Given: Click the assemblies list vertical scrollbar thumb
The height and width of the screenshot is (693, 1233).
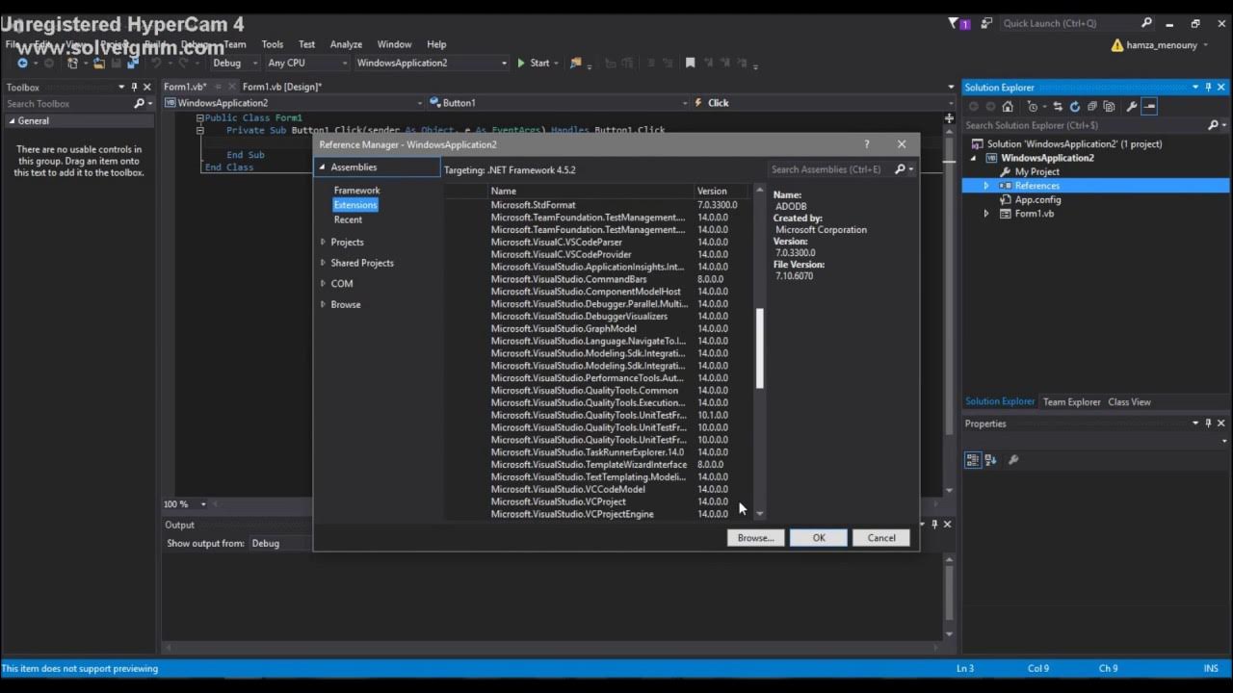Looking at the screenshot, I should click(759, 348).
